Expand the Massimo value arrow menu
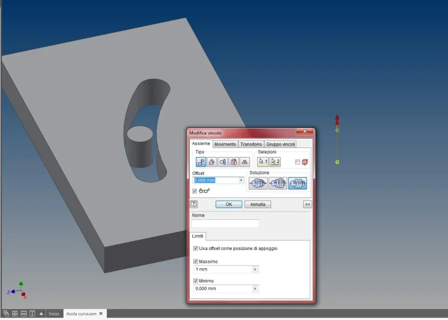Screen dimensions: 448x320 tap(256, 269)
